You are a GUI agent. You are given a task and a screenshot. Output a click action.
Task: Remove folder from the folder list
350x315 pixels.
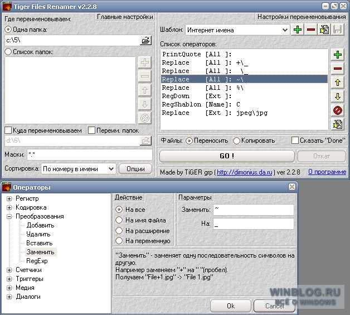[x=145, y=76]
